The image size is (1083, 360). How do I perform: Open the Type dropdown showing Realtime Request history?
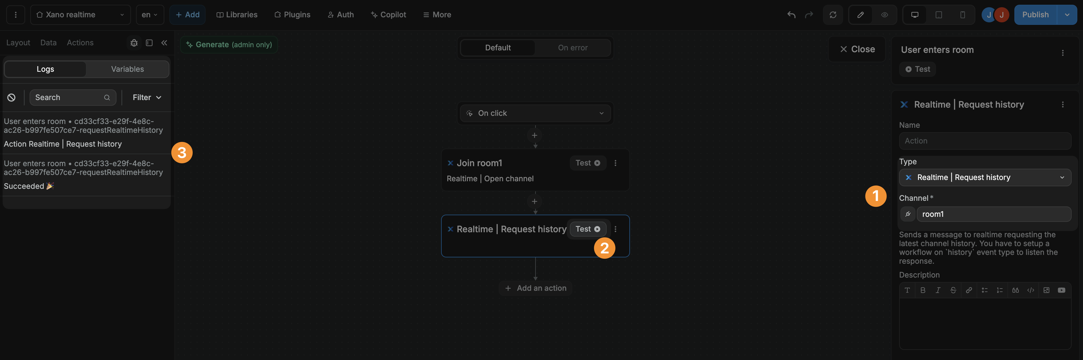[x=985, y=177]
